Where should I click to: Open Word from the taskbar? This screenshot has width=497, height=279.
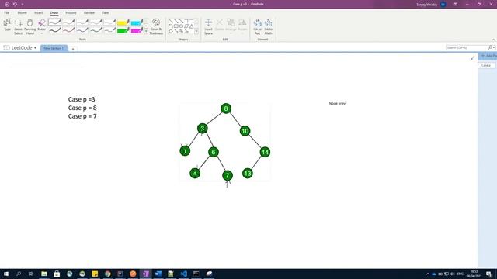tap(158, 274)
